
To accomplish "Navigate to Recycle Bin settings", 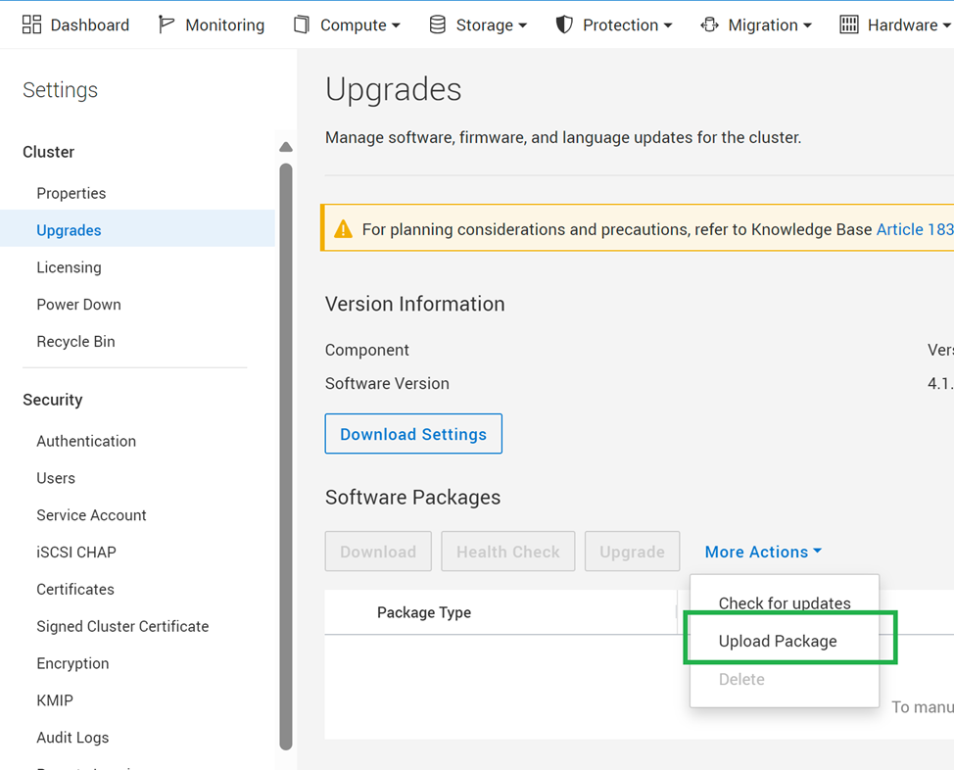I will click(74, 341).
